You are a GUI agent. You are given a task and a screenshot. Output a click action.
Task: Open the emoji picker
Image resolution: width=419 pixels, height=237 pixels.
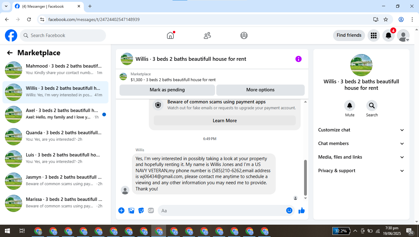tap(289, 210)
